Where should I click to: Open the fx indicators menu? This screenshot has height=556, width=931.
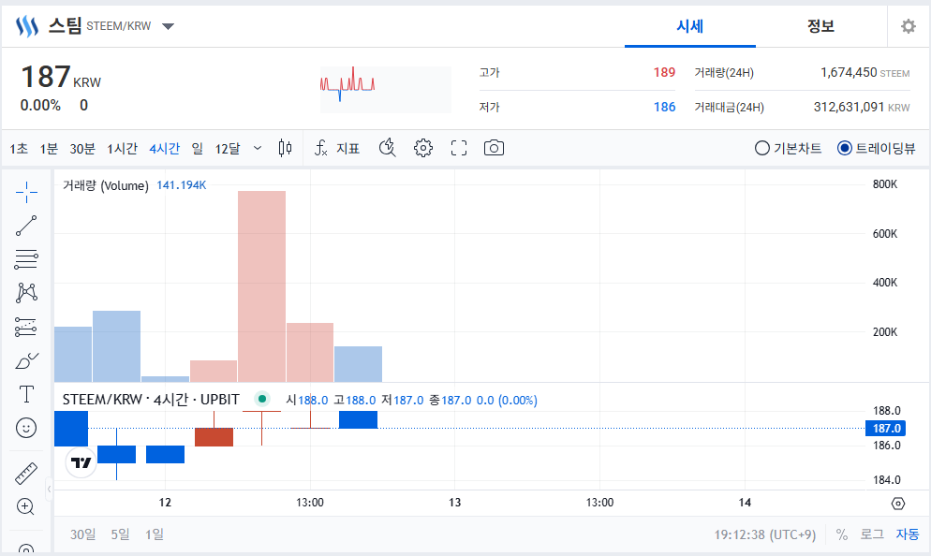click(x=320, y=148)
